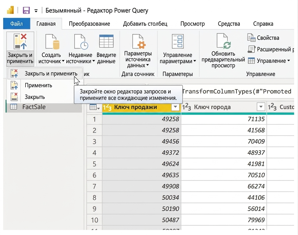Image resolution: width=298 pixels, height=235 pixels.
Task: Open Свойства in the ribbon
Action: [268, 38]
